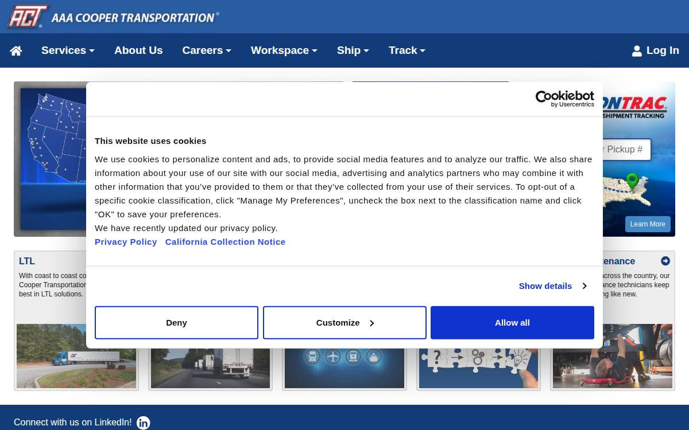Click the Learn More button on ACTrac banner

click(648, 224)
